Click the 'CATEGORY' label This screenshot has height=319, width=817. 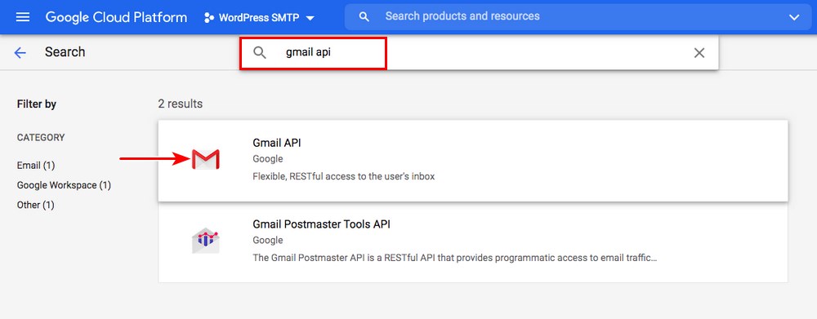[x=41, y=137]
